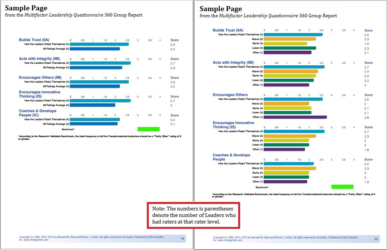The width and height of the screenshot is (387, 250).
Task: Select the Encourages Others (IM) heading
Action: pos(40,78)
